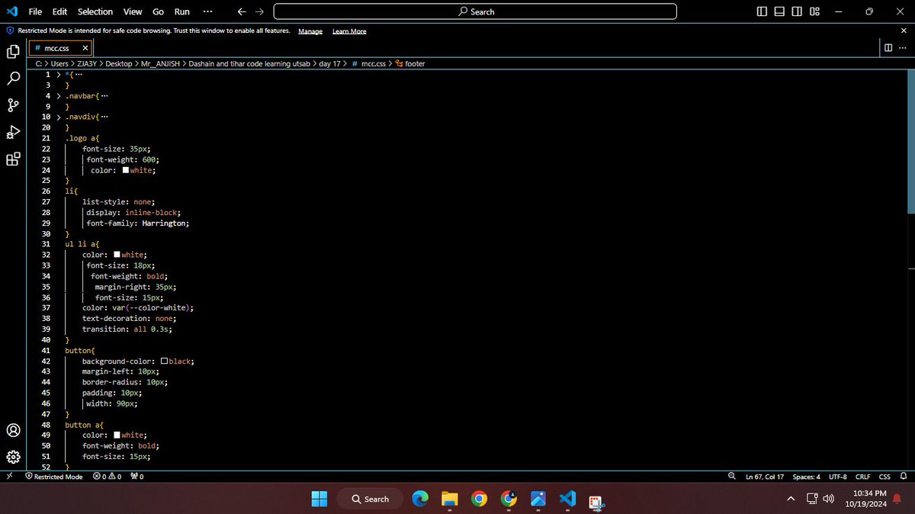This screenshot has height=514, width=915.
Task: Expand the folded .navdiv rule
Action: pyautogui.click(x=58, y=117)
